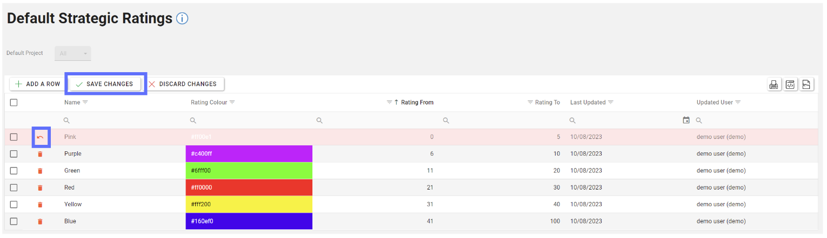This screenshot has height=238, width=827.
Task: Sort by the Rating From column header
Action: click(417, 102)
